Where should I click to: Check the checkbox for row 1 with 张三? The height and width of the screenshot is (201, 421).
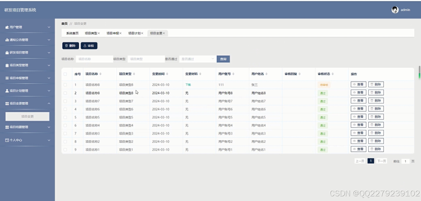(x=66, y=85)
